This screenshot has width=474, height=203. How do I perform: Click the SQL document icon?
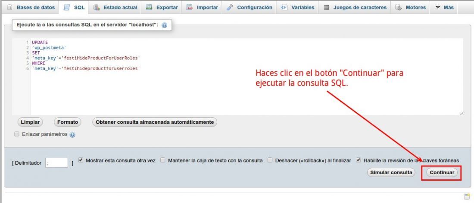point(67,8)
